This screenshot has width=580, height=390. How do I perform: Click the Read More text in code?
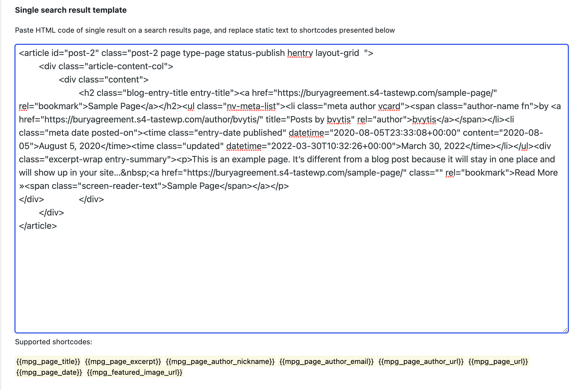(x=536, y=173)
